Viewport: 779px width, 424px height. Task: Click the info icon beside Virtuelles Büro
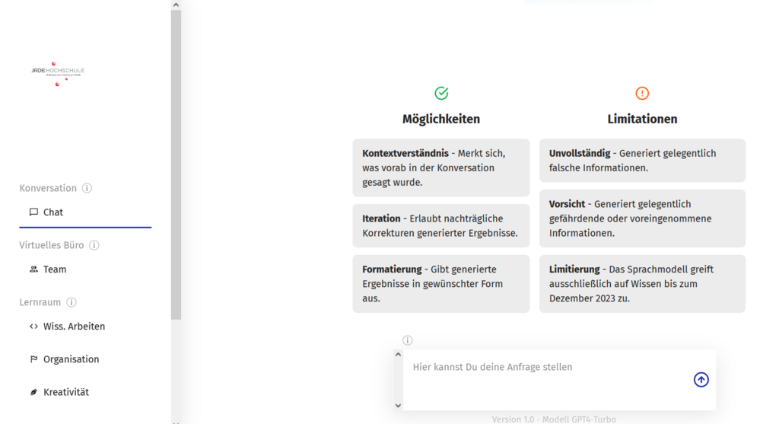(94, 245)
